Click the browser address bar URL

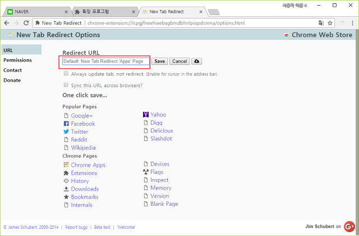click(166, 23)
